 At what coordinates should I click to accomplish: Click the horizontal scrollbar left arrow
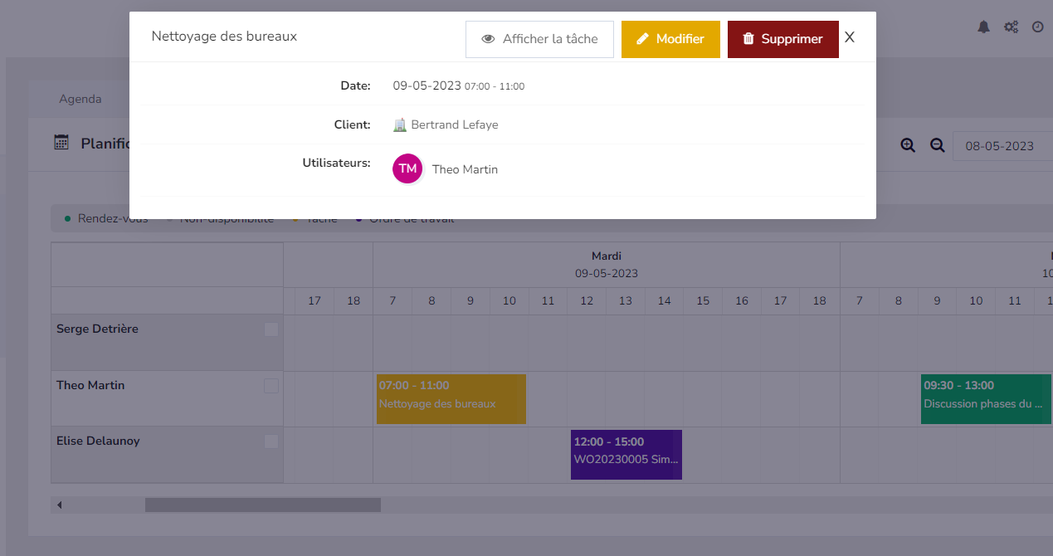pyautogui.click(x=60, y=505)
